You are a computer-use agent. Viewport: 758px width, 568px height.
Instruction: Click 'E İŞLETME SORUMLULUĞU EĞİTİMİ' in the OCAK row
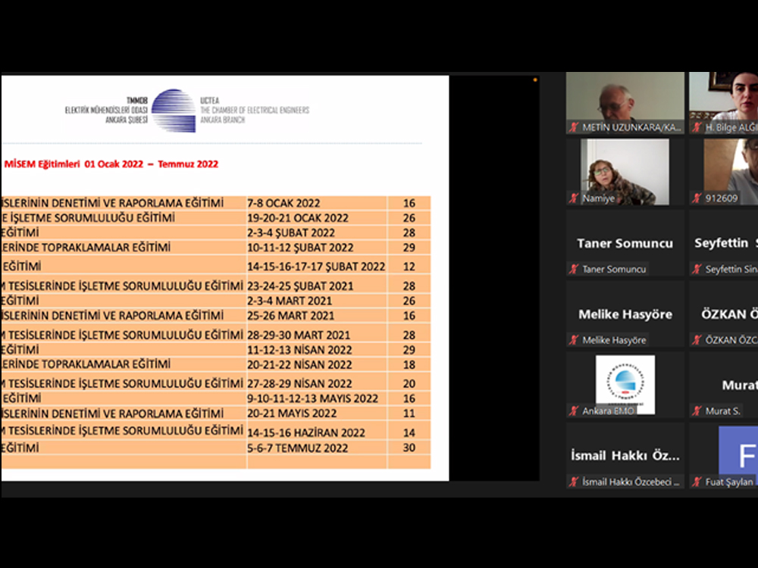[x=88, y=218]
